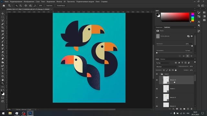The width and height of the screenshot is (207, 116).
Task: Toggle mask visibility eye in Properties panel
Action: pos(188,56)
